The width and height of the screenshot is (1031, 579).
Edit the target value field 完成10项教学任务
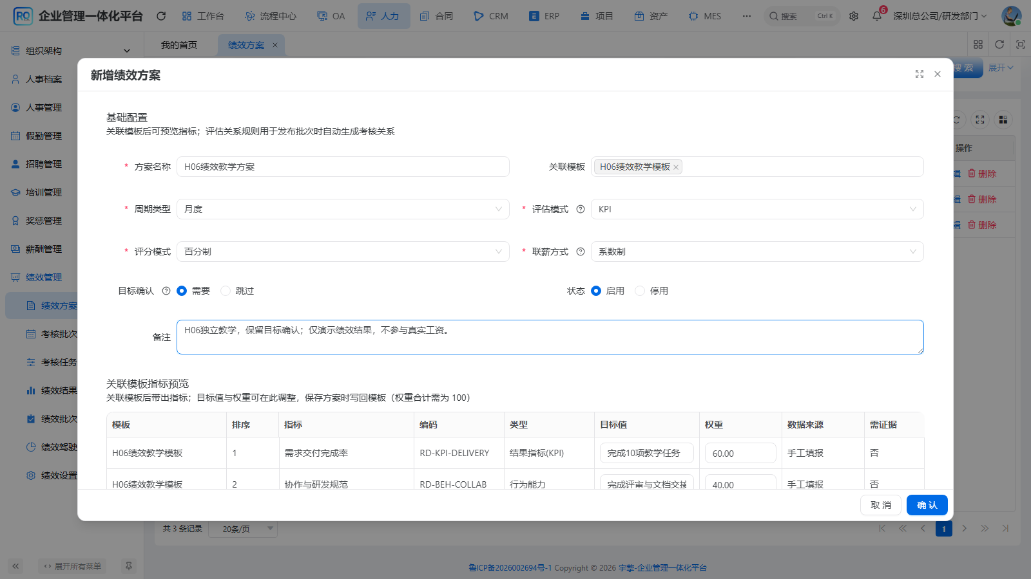[647, 453]
